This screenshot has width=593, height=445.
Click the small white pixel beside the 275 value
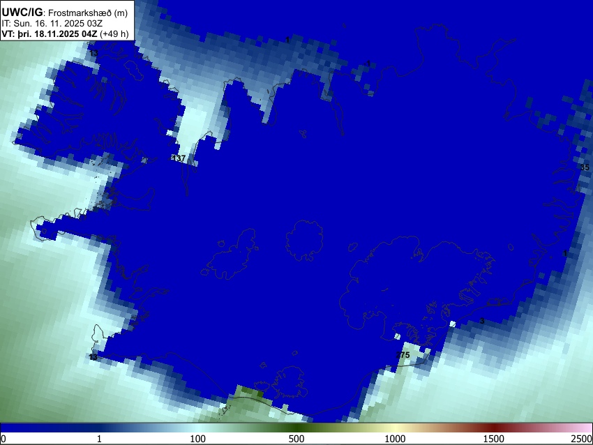click(x=397, y=336)
